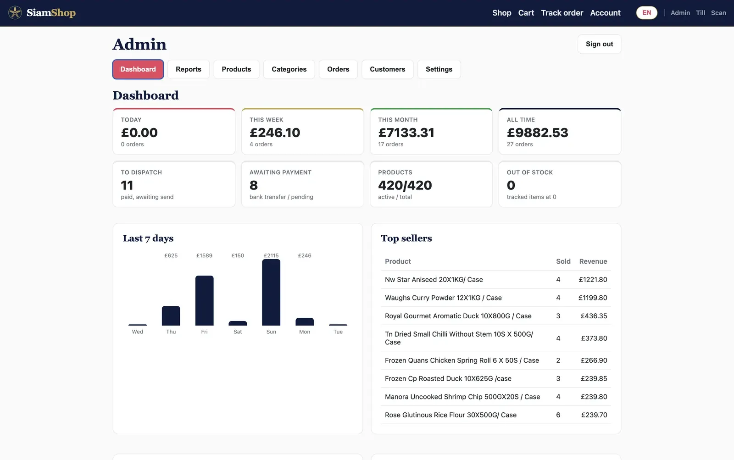Click the This Week £246.10 card
This screenshot has height=460, width=734.
click(303, 131)
